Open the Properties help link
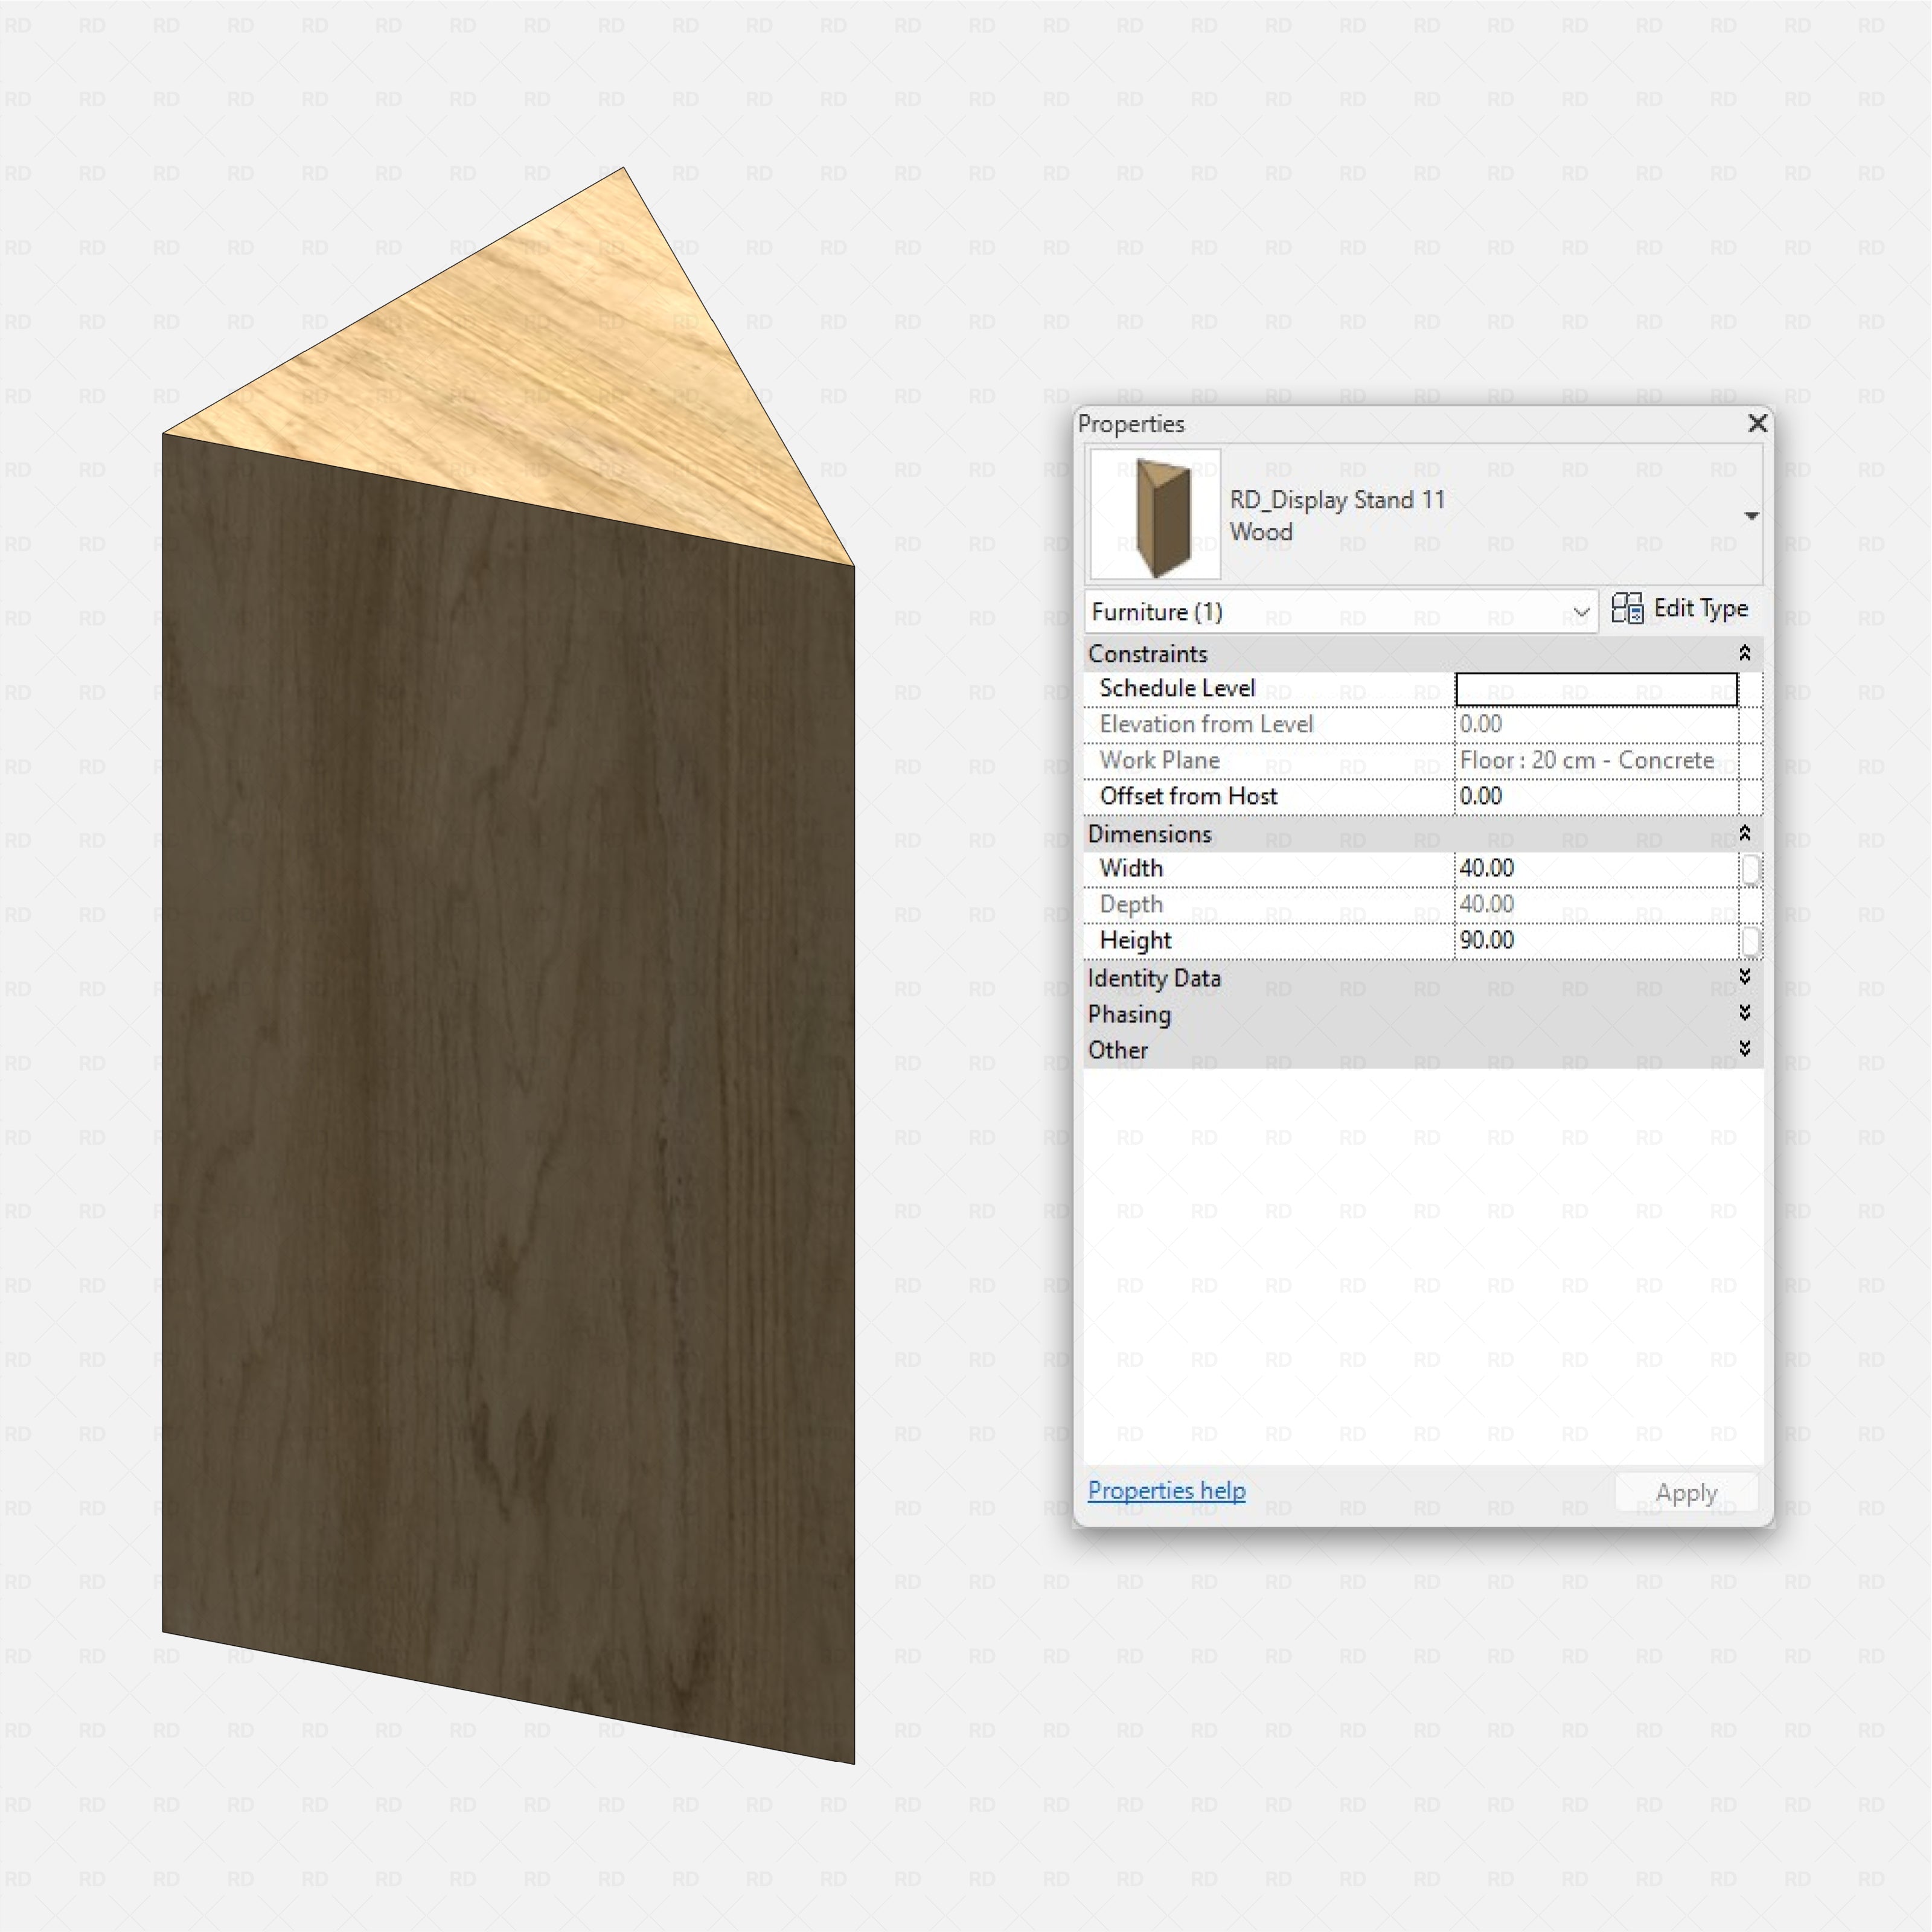Viewport: 1932px width, 1932px height. [1166, 1490]
